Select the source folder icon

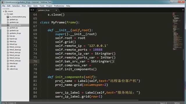(x=6, y=11)
